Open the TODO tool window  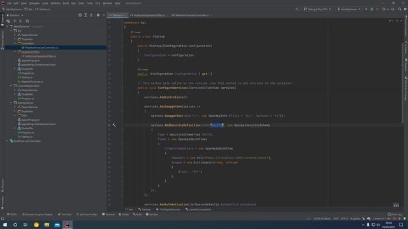[12, 214]
